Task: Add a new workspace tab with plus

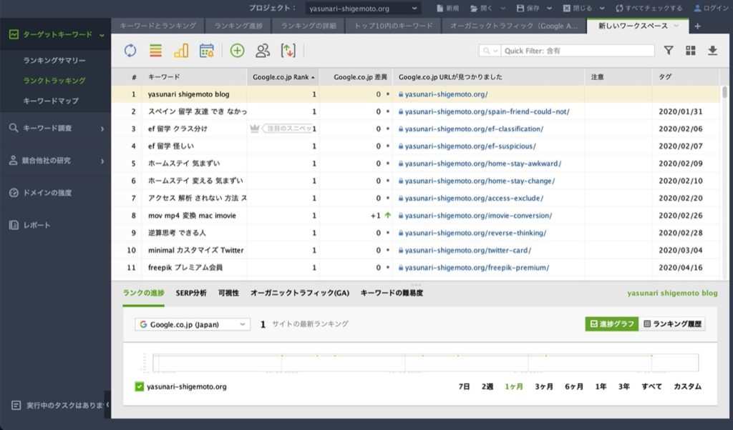Action: 697,26
